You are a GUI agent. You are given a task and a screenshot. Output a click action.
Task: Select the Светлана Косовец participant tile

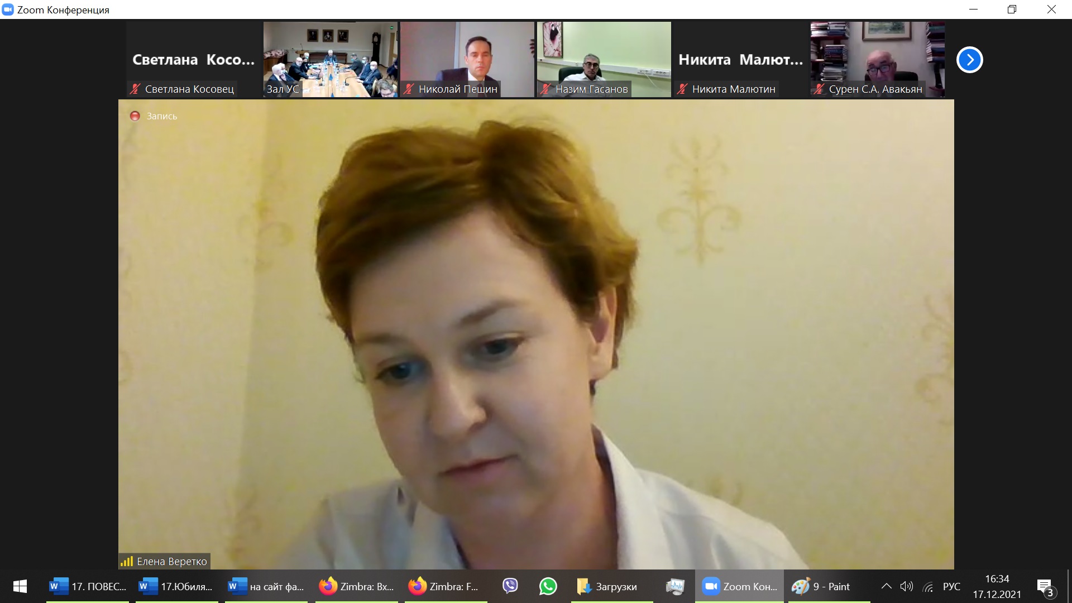[194, 60]
